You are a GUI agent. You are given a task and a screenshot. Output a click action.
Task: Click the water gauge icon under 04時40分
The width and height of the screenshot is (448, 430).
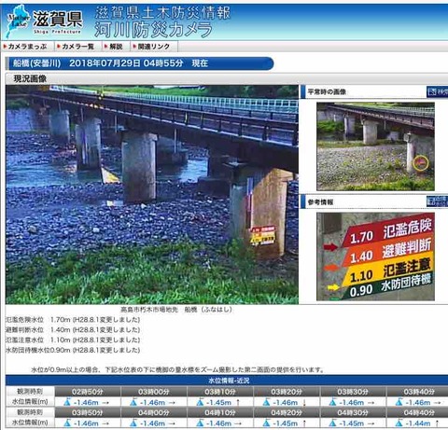click(399, 423)
